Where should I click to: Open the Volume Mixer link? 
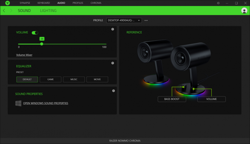24,55
